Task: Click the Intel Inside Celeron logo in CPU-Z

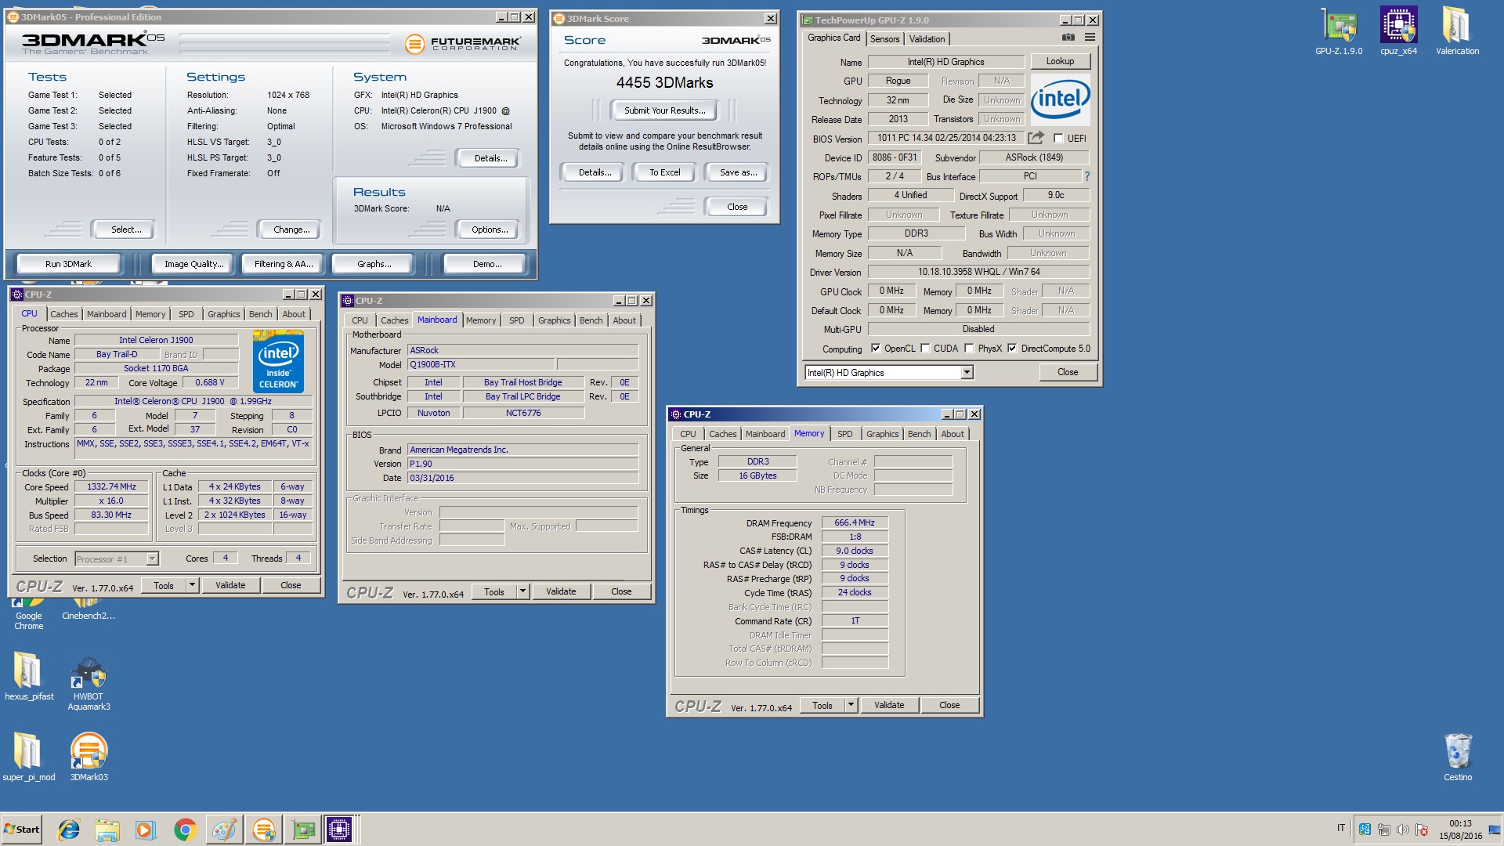Action: (278, 362)
